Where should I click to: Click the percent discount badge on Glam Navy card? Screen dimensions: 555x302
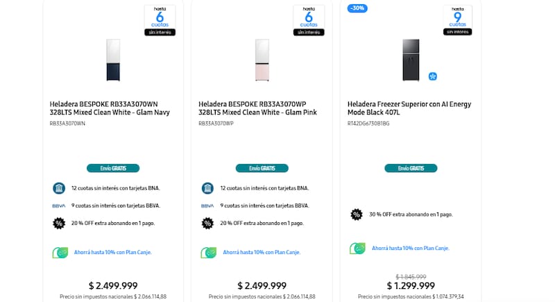pyautogui.click(x=58, y=223)
